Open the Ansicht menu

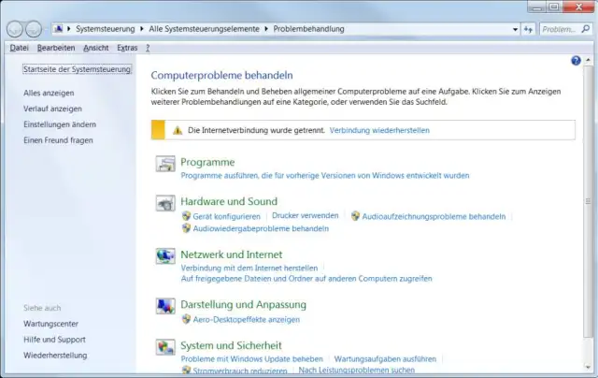[96, 47]
